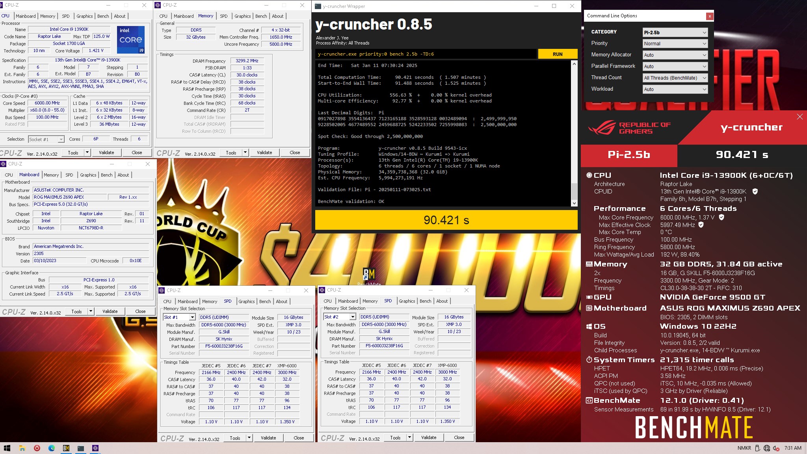The width and height of the screenshot is (807, 454).
Task: Click the CPU section chip icon in BenchMate
Action: pos(589,175)
